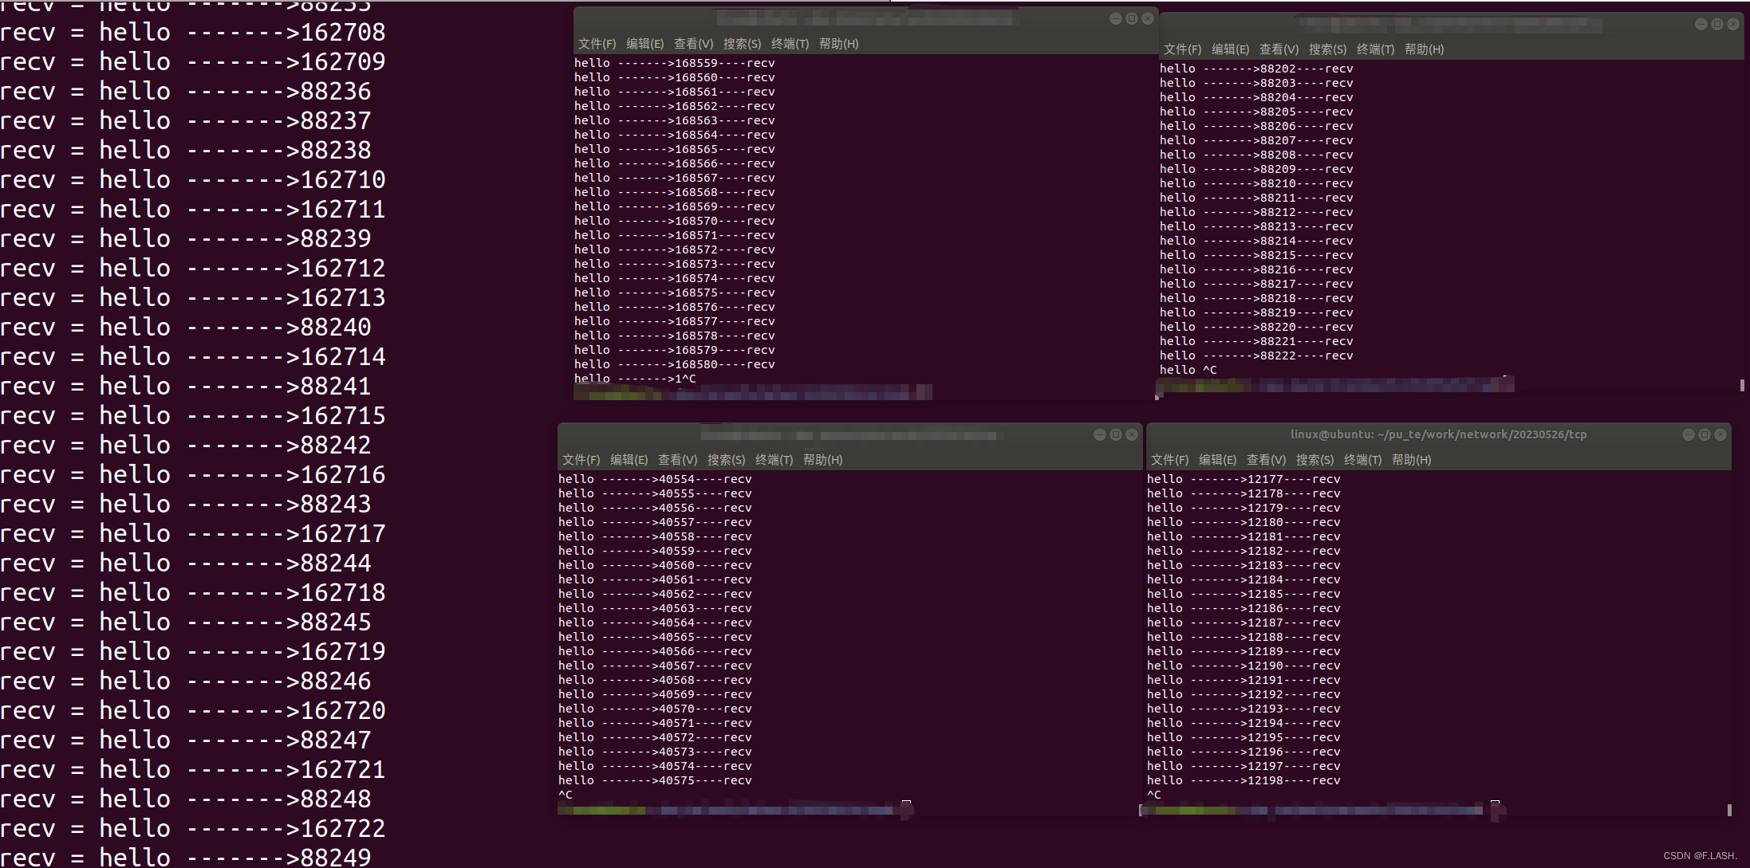Click scrollbar thumb of linux@ubuntu terminal
This screenshot has width=1750, height=868.
tap(1729, 810)
